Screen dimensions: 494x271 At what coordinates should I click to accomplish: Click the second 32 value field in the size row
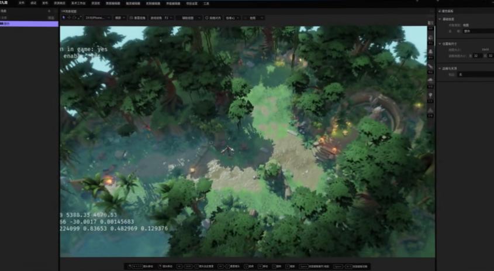[x=491, y=56]
